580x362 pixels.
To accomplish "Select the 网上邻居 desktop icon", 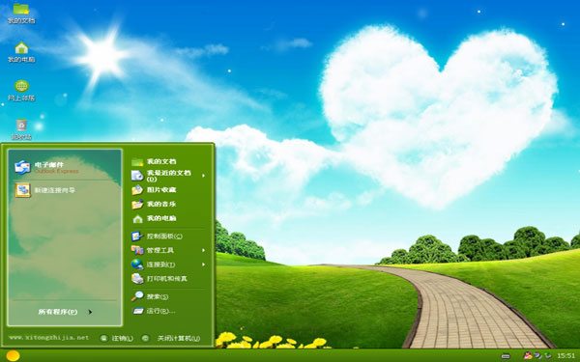I will pyautogui.click(x=21, y=91).
